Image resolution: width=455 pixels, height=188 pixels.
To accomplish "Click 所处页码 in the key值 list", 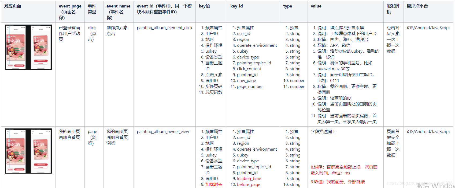I will pos(214,87).
